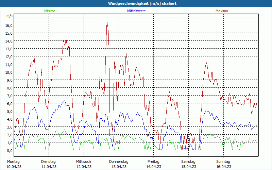Select the Montag day label
The height and width of the screenshot is (170, 272).
(x=14, y=161)
